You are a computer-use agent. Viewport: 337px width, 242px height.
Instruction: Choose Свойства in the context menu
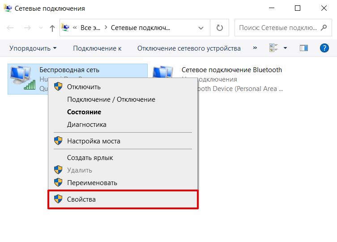click(81, 199)
